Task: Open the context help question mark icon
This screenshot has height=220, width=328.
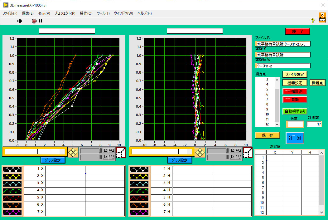Action: point(313,21)
